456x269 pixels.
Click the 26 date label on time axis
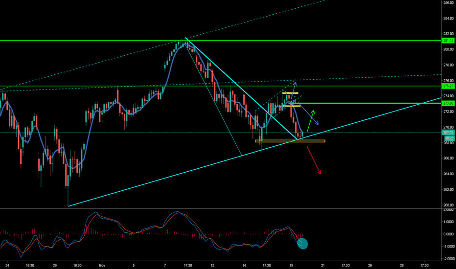point(370,265)
